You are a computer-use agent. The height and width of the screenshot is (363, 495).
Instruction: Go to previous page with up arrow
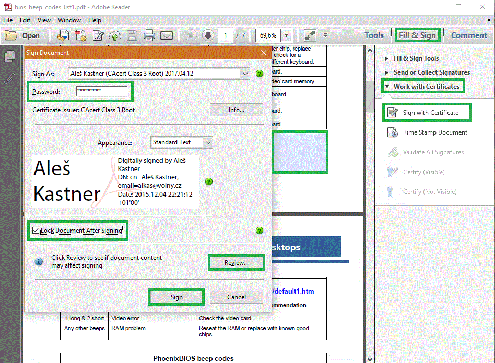coord(191,35)
